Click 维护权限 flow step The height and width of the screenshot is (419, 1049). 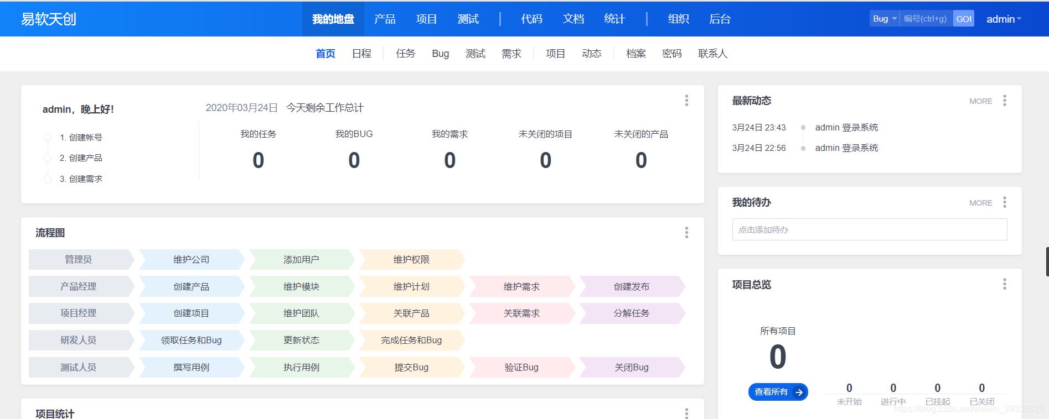tap(412, 259)
